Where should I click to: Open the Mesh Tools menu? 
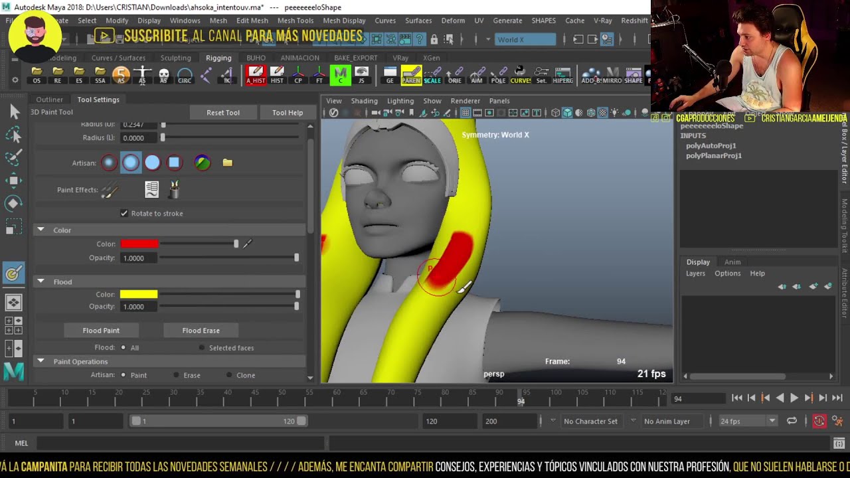[x=296, y=21]
